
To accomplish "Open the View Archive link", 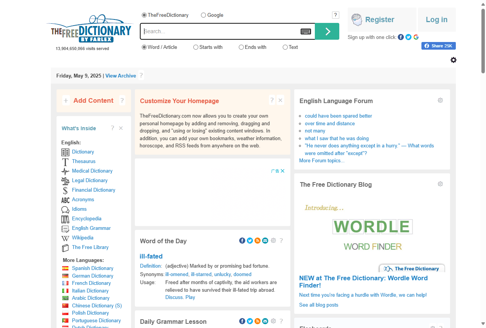I will point(121,76).
